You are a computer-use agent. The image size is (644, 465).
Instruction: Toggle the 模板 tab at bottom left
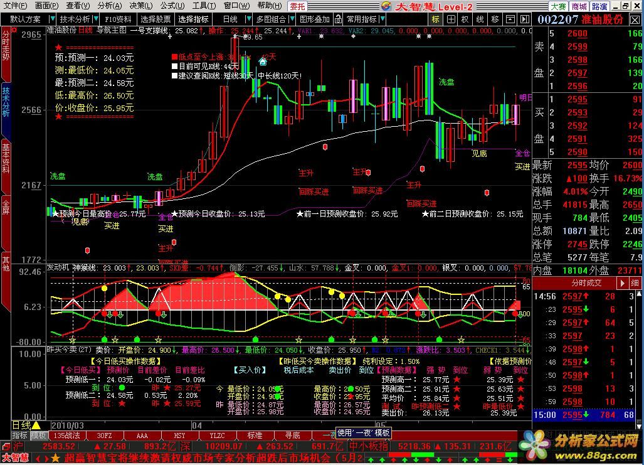tap(39, 435)
